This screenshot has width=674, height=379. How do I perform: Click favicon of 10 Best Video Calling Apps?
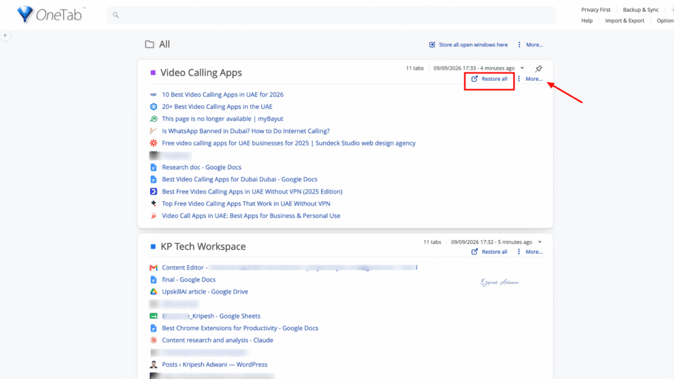point(153,95)
